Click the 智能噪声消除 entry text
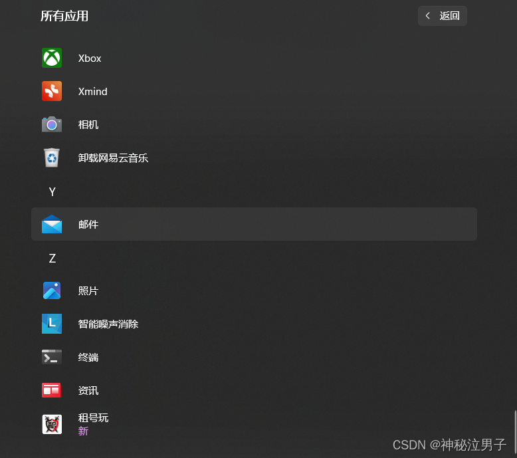This screenshot has height=458, width=517. (108, 324)
